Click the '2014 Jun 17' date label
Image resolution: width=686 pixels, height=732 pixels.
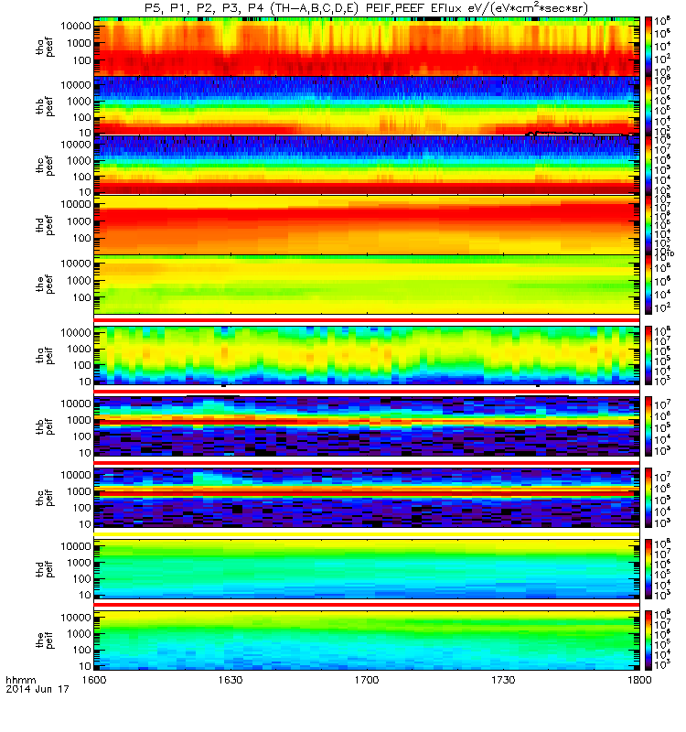click(38, 689)
